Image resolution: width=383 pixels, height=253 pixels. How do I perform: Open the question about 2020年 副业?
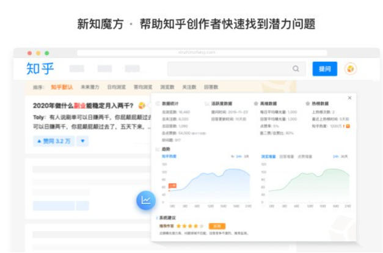tap(83, 106)
